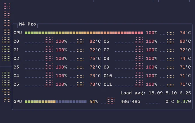Click the C2 75°C temperature
The height and width of the screenshot is (123, 195).
95,58
